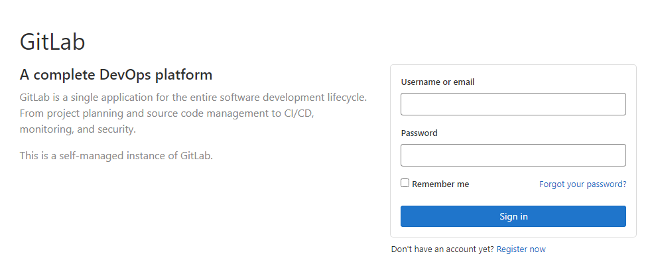Follow the Register now link
Image resolution: width=652 pixels, height=270 pixels.
[521, 249]
